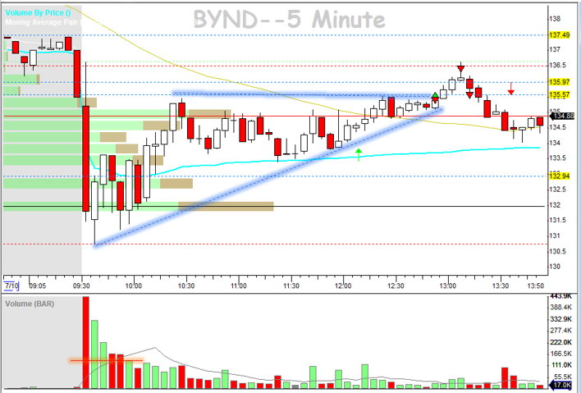Open the Moving Average Pair indicator label

(x=39, y=23)
